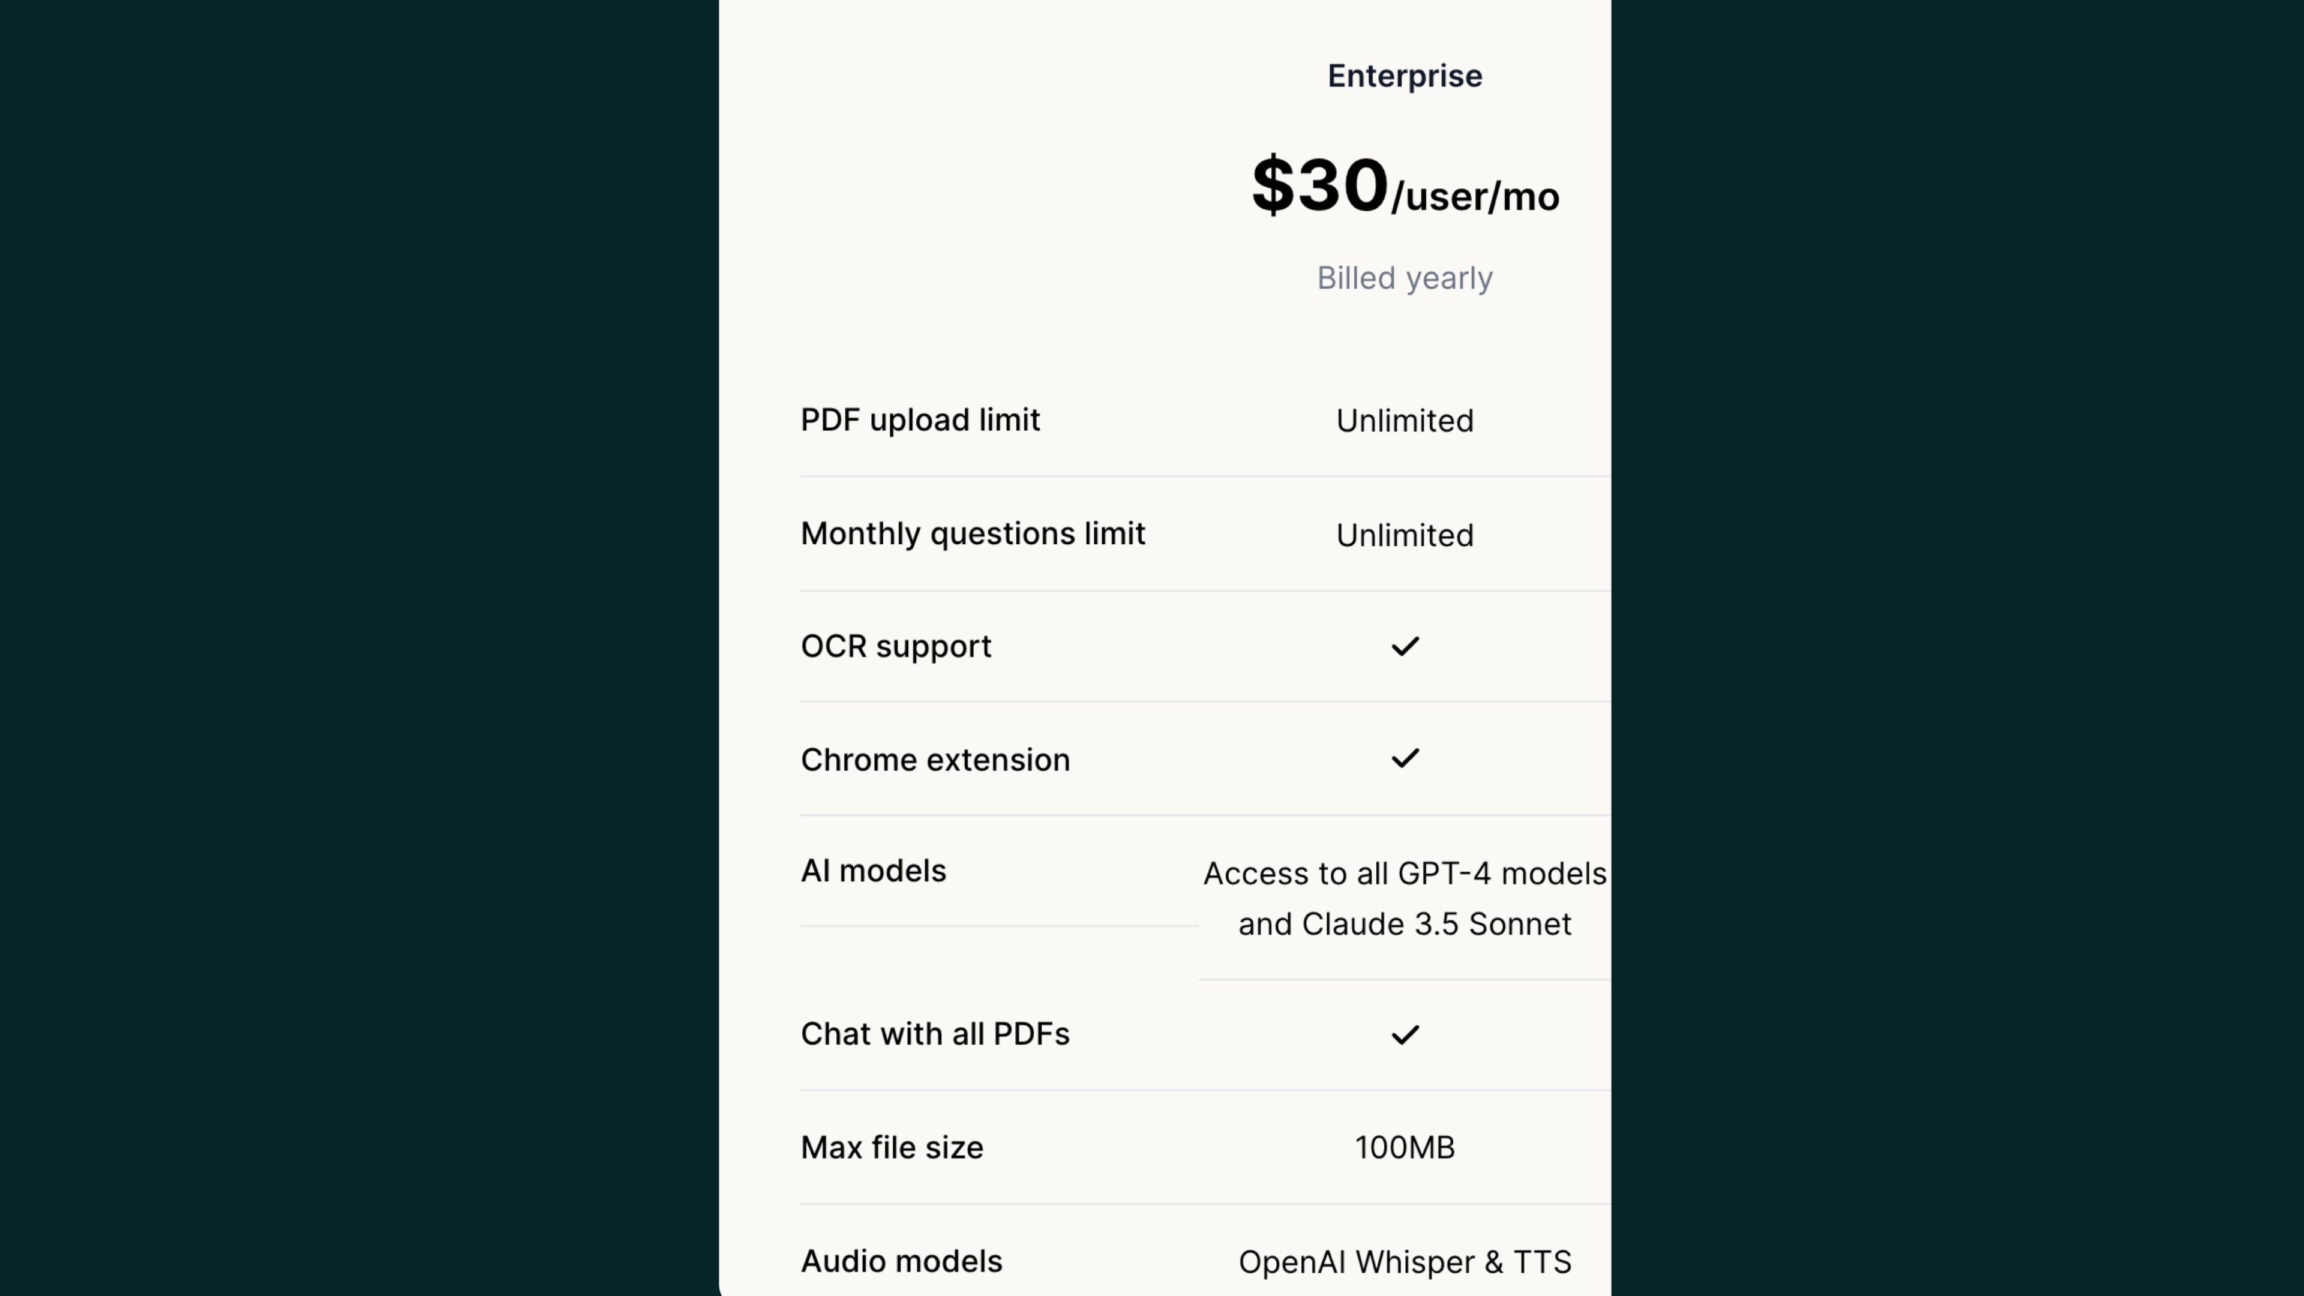Select the PDF upload limit label
This screenshot has height=1296, width=2304.
point(920,419)
